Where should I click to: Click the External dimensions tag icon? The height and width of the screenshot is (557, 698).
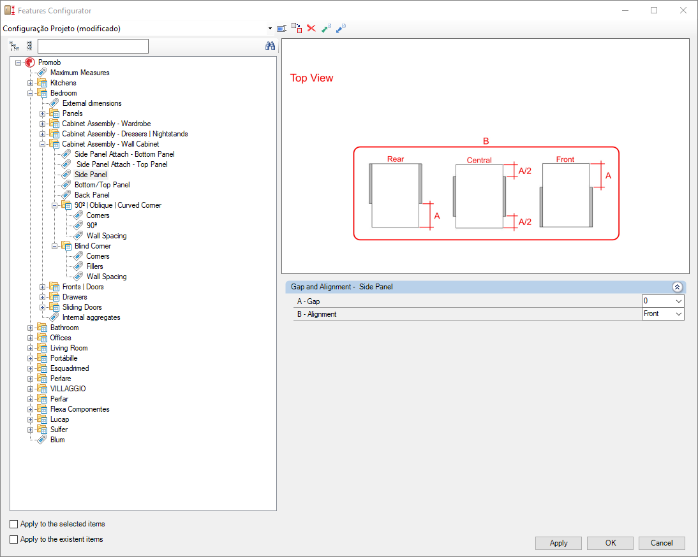click(54, 103)
